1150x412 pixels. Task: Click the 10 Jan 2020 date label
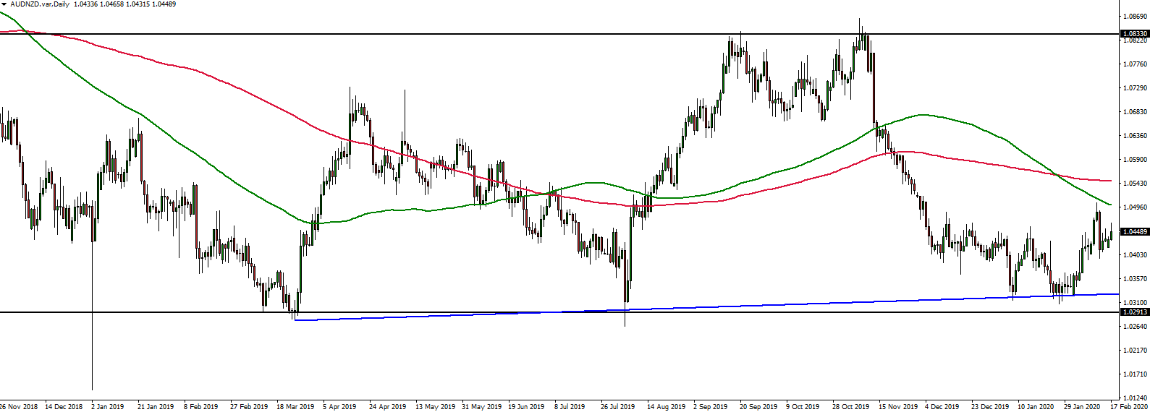(1036, 407)
